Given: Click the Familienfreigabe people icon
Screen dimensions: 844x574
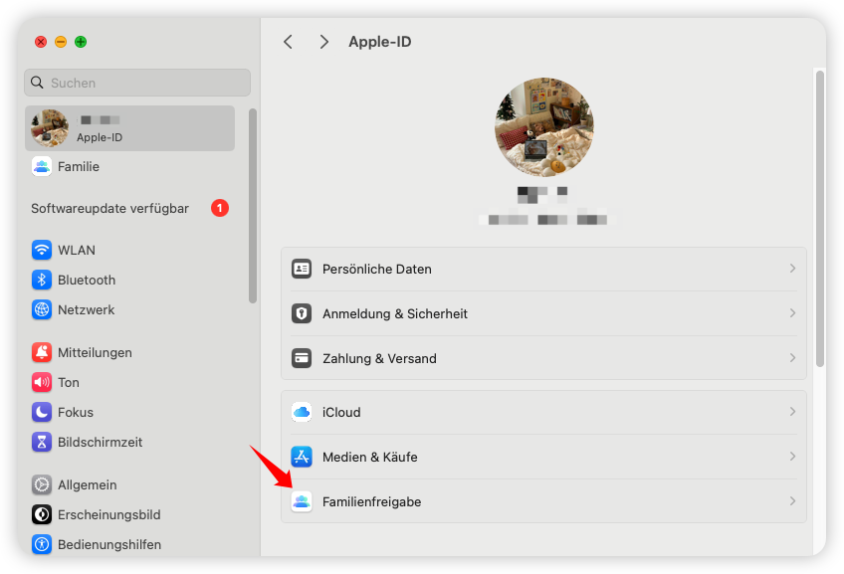Looking at the screenshot, I should (x=302, y=501).
